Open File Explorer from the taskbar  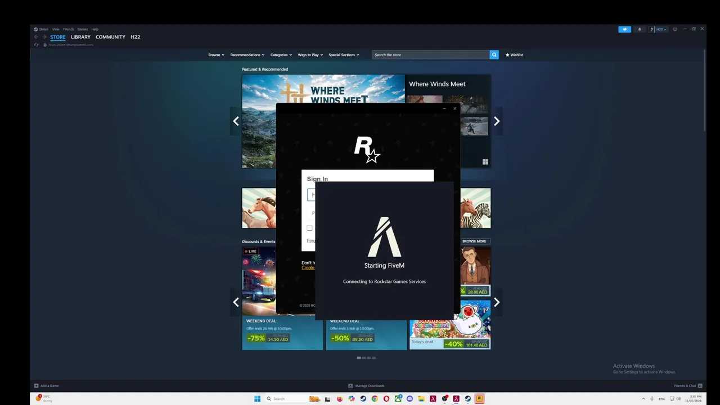click(421, 399)
